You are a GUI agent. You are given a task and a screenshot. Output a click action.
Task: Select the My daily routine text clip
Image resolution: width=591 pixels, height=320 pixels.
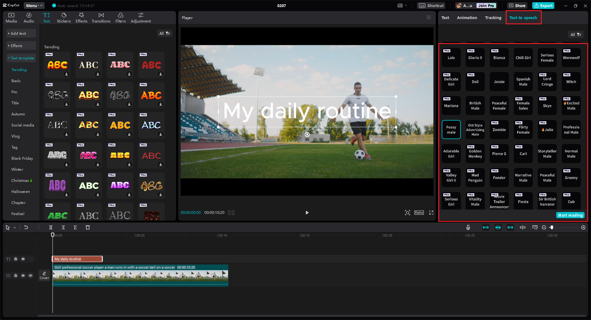tap(77, 259)
